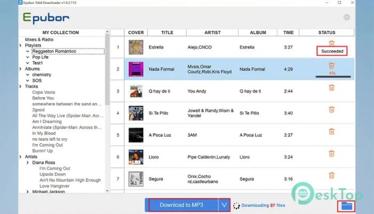This screenshot has width=374, height=214.
Task: Toggle the Test1 playlist chevron
Action: (x=28, y=63)
